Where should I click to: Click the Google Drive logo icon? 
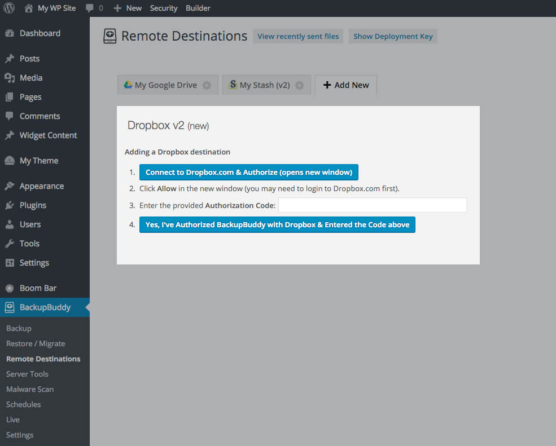[x=128, y=85]
